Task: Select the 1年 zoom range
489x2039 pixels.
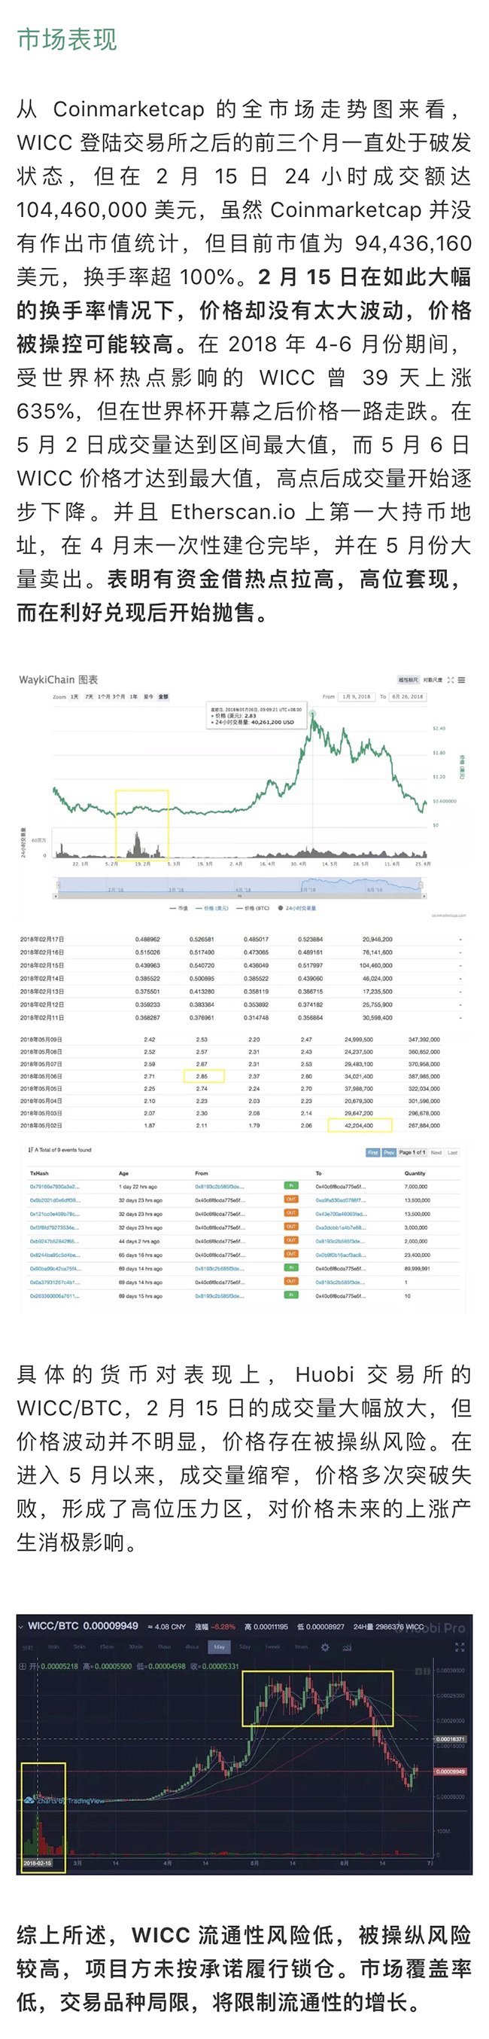Action: [133, 696]
